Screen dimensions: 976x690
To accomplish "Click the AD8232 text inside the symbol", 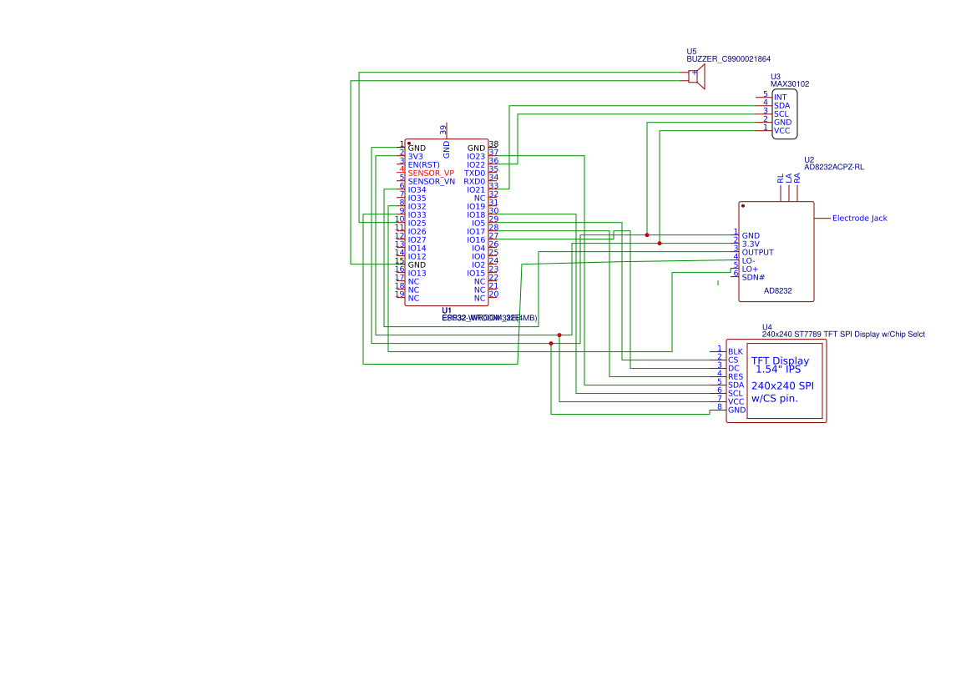I will pos(778,290).
